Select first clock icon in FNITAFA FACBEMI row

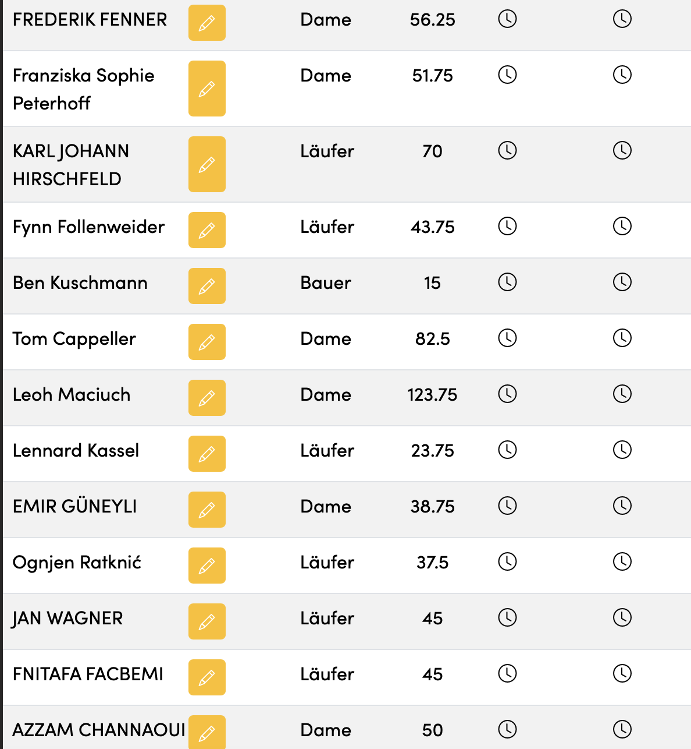[507, 673]
